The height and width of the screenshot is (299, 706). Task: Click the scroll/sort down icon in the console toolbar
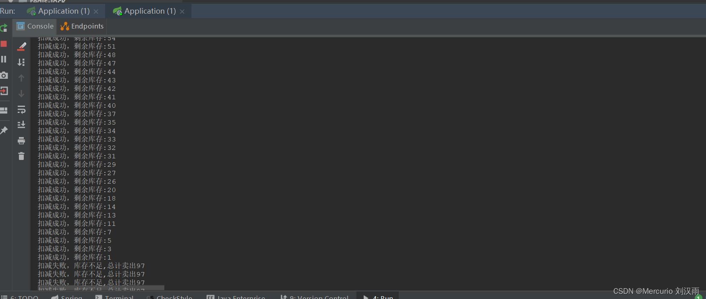21,62
